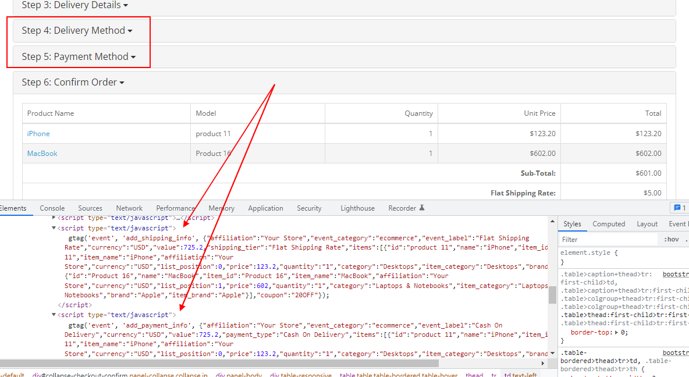The height and width of the screenshot is (377, 689).
Task: Open the MacBook product link
Action: pos(42,154)
